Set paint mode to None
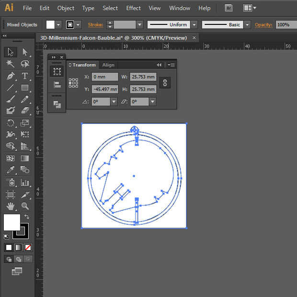 [x=28, y=247]
